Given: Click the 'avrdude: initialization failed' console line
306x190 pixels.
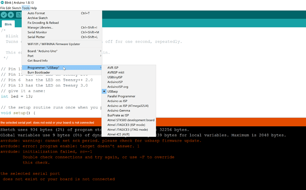Looking at the screenshot, I should click(46, 151).
